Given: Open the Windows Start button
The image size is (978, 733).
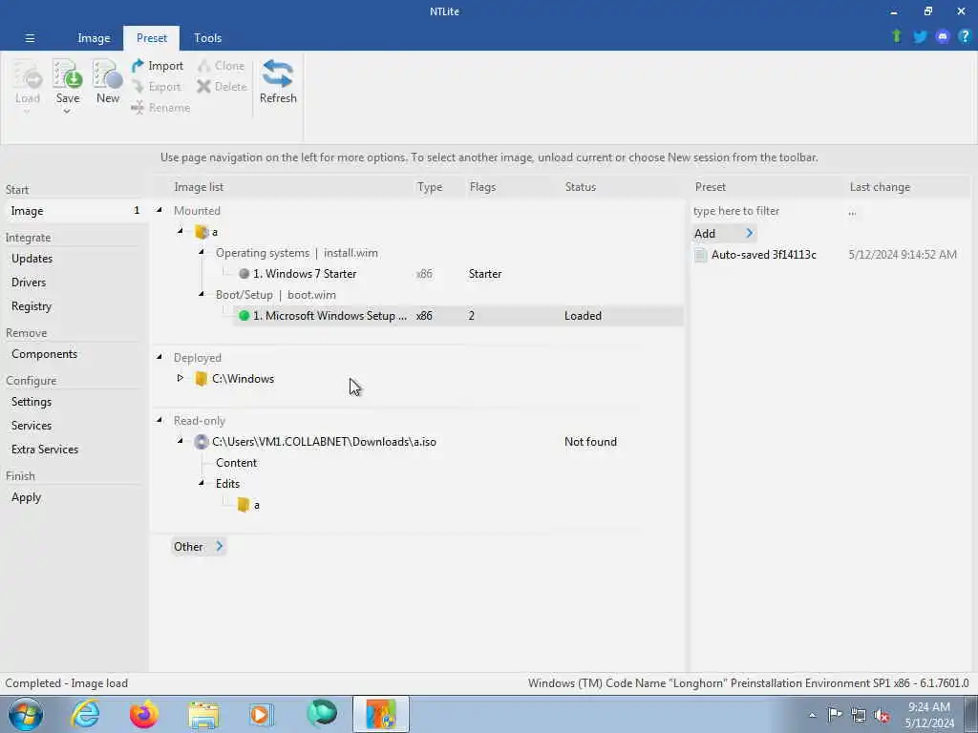Looking at the screenshot, I should pos(25,714).
